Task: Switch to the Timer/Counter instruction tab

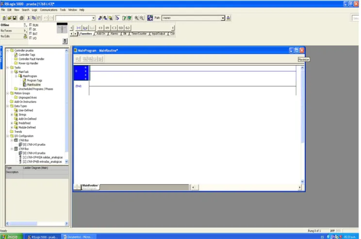Action: [139, 34]
